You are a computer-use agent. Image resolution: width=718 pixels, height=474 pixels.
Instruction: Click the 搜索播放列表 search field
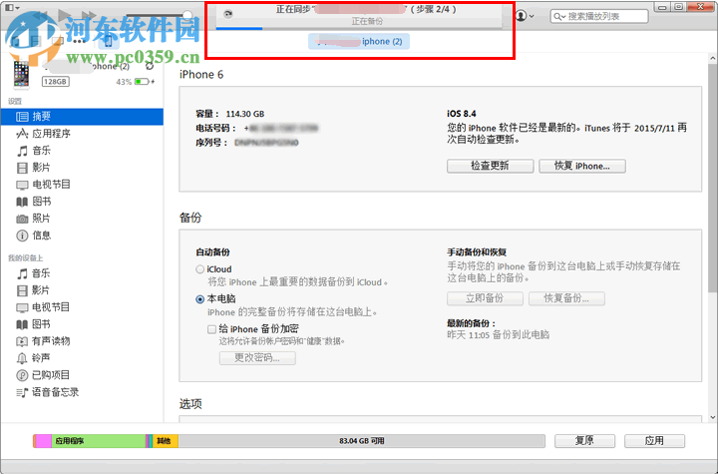pyautogui.click(x=599, y=17)
